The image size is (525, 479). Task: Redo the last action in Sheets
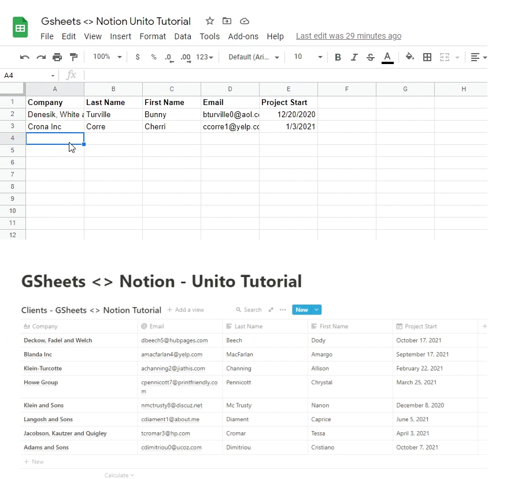[41, 57]
